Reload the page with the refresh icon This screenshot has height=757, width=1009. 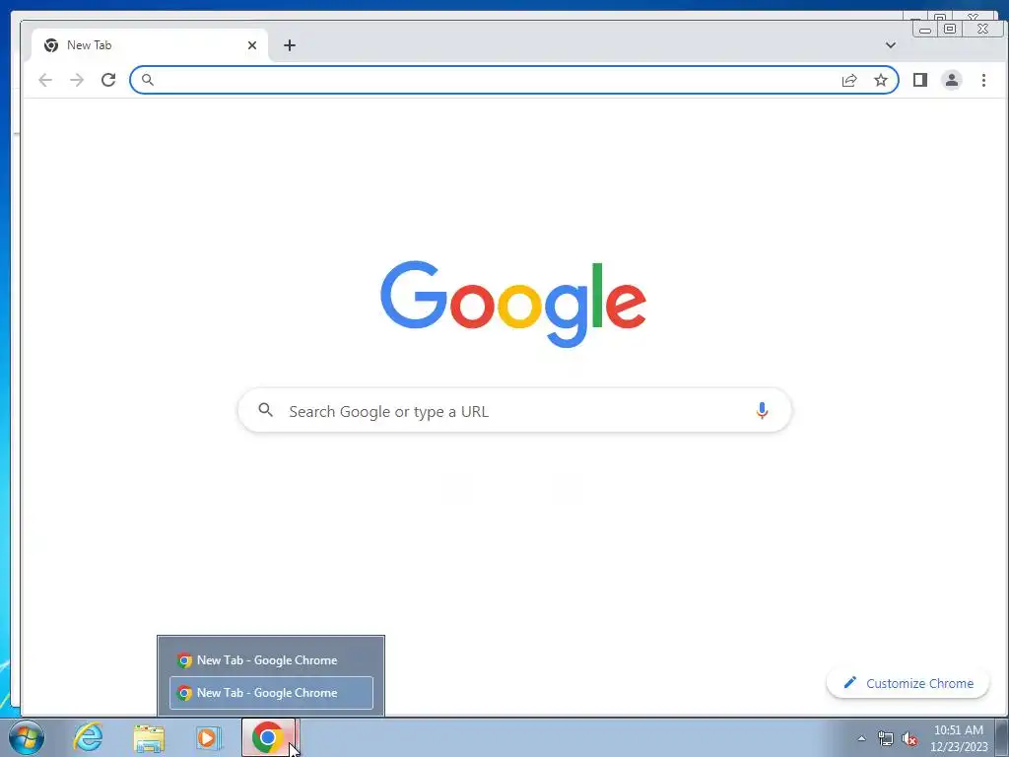(108, 80)
